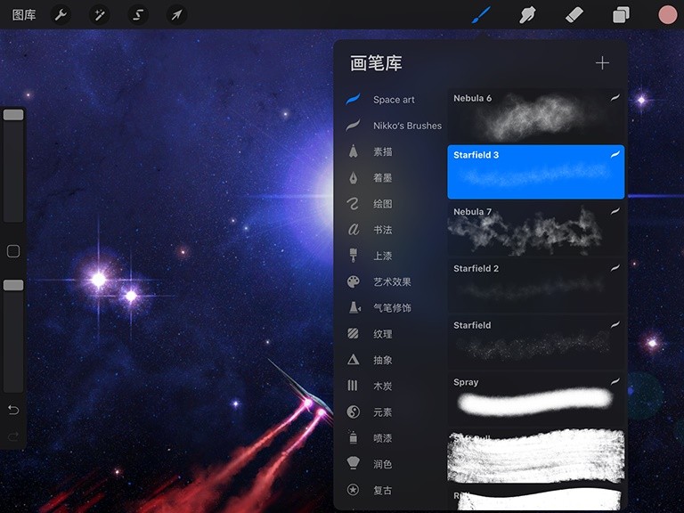Open the Layers panel
This screenshot has height=513, width=684.
pyautogui.click(x=621, y=15)
